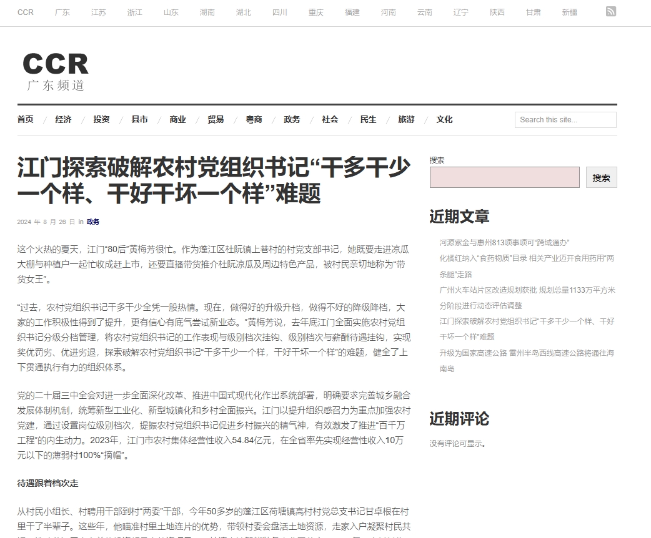Go to the 新疆 region link
This screenshot has width=651, height=538.
coord(569,12)
